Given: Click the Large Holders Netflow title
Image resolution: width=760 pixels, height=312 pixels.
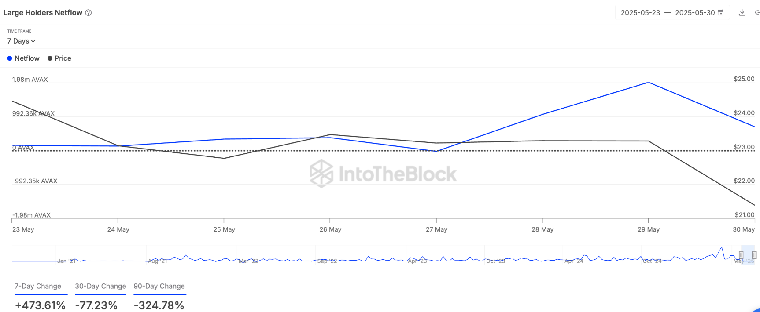Looking at the screenshot, I should click(43, 13).
